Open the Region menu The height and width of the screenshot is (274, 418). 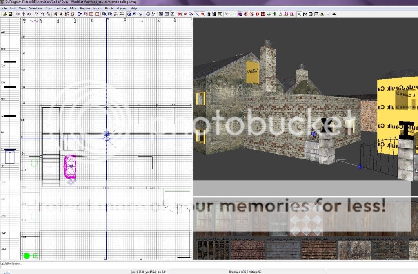[85, 8]
